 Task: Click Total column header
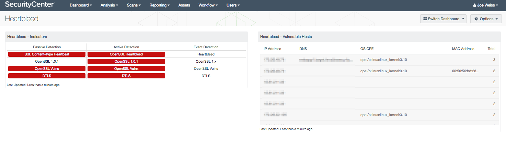click(x=491, y=49)
